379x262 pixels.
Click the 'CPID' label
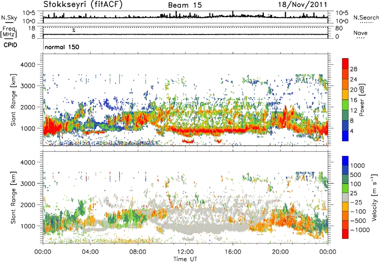click(10, 45)
